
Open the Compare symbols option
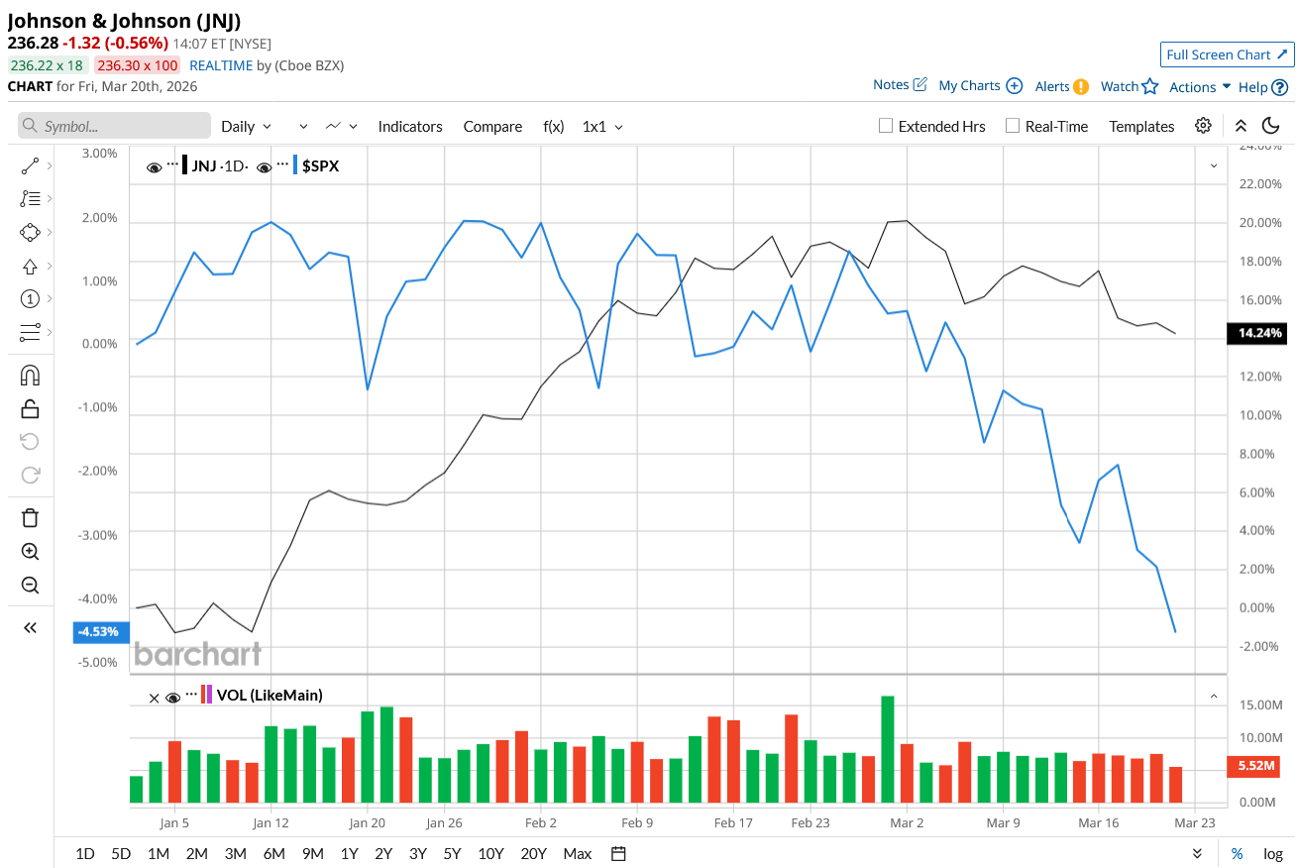click(492, 127)
